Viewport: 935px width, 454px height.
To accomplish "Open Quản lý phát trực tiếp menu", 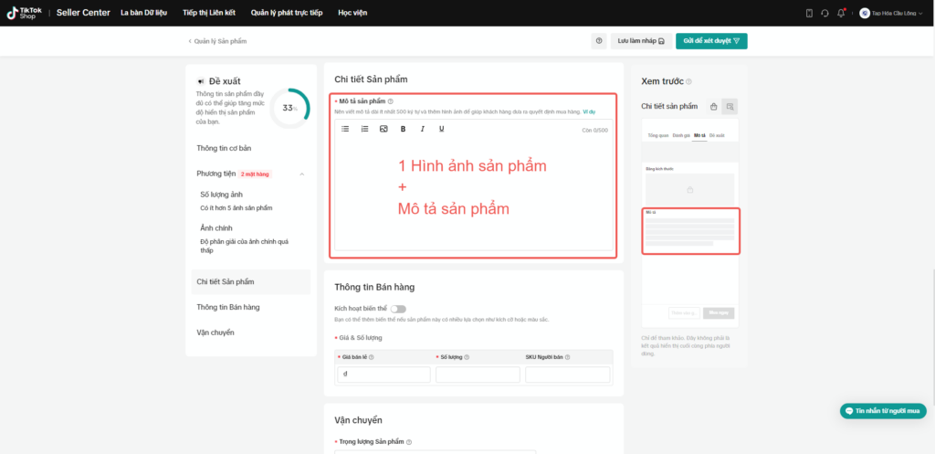I will pos(287,13).
